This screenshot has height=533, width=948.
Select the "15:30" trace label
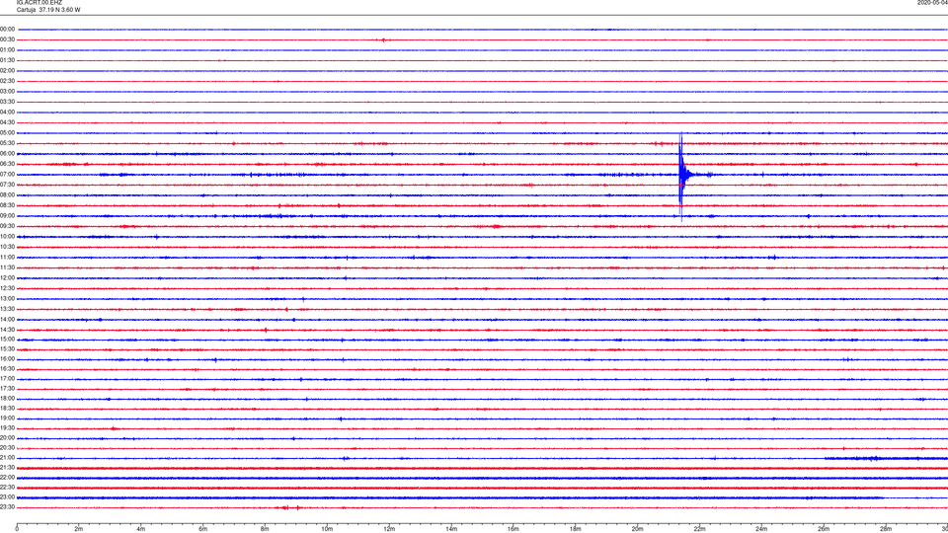tap(7, 349)
